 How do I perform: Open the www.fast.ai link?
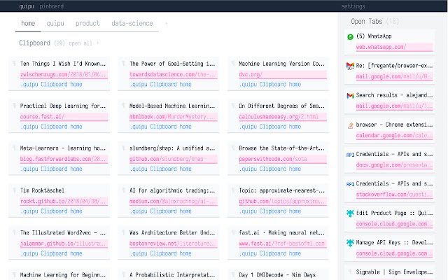pos(283,244)
